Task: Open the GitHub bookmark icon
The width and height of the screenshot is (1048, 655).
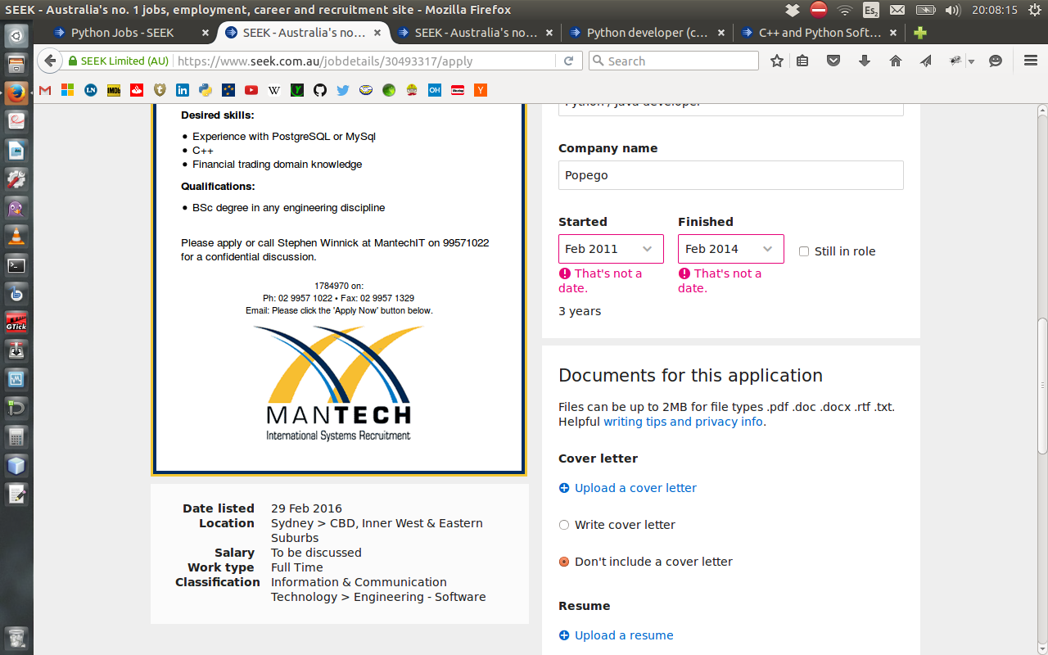Action: [320, 90]
